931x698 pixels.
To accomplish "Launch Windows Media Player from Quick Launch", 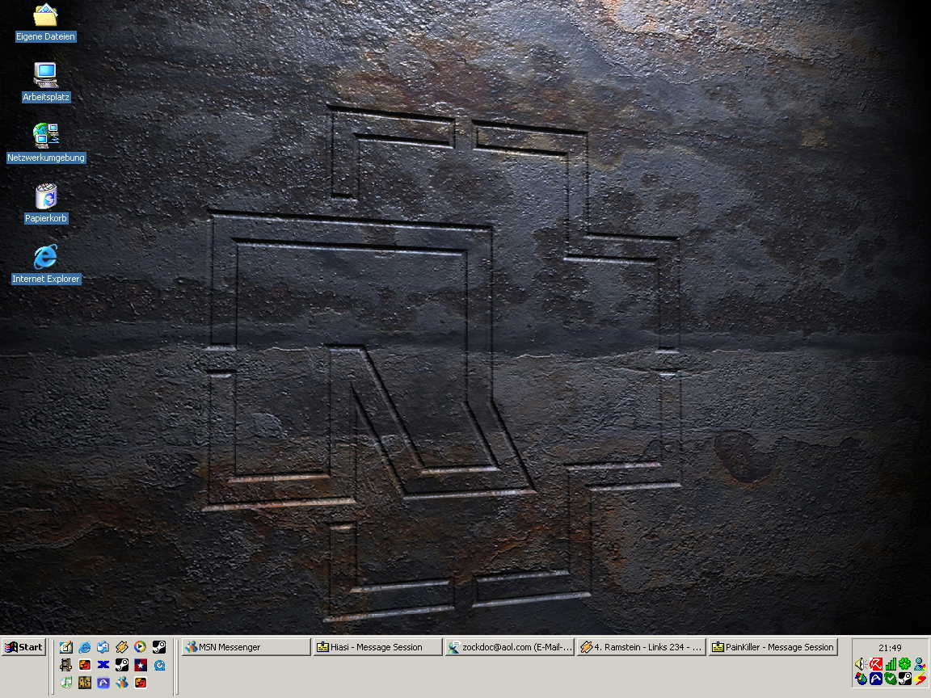I will pyautogui.click(x=140, y=647).
